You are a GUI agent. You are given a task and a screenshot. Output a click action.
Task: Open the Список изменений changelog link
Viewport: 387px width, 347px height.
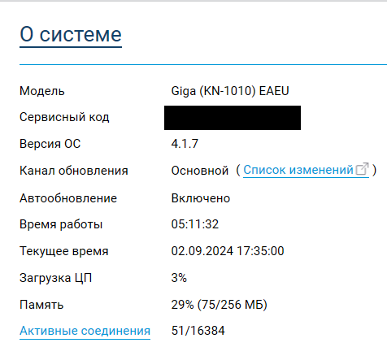coord(298,170)
